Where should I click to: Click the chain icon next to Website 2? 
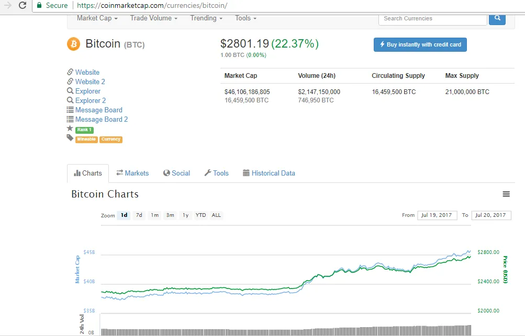70,81
